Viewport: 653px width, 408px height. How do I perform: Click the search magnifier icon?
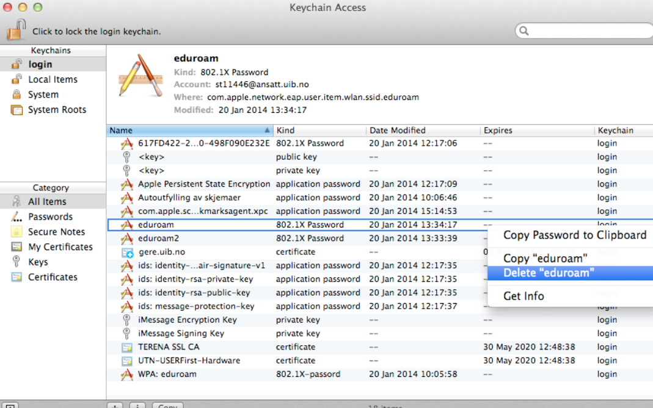click(524, 30)
